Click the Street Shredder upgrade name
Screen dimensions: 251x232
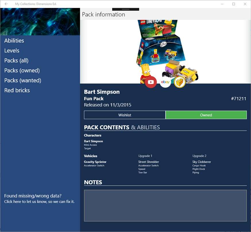pos(148,162)
